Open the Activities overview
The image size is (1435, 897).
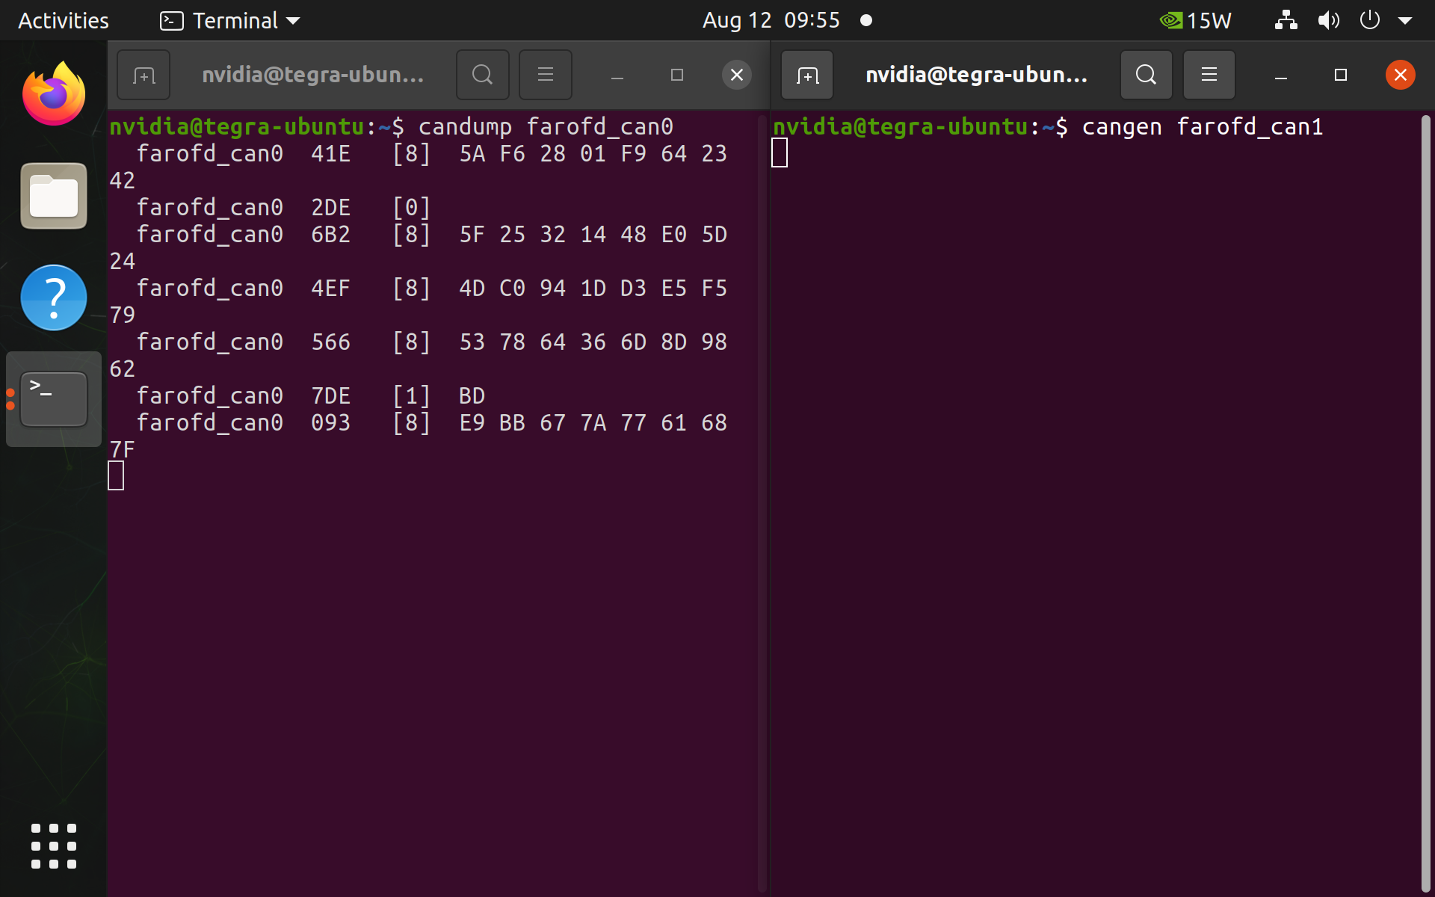pyautogui.click(x=64, y=20)
